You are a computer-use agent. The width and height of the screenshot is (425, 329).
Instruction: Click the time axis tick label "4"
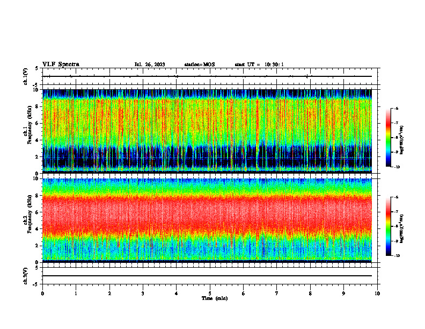(x=177, y=293)
